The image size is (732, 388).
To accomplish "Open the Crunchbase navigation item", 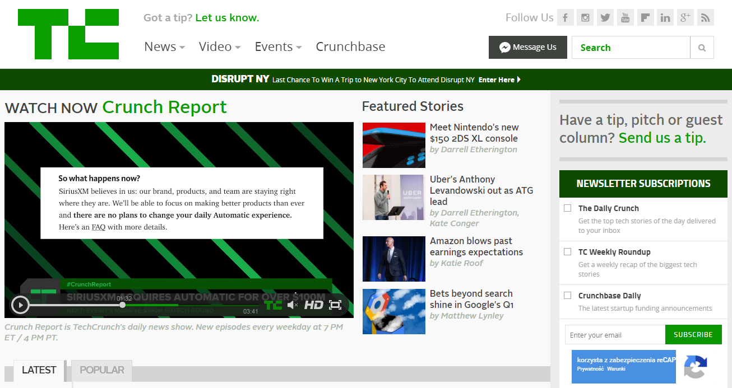I will click(350, 46).
